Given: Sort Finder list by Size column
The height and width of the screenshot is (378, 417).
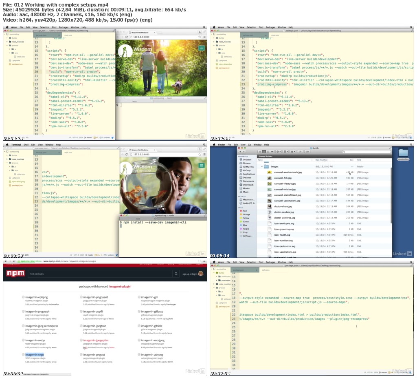Looking at the screenshot, I should [x=351, y=160].
